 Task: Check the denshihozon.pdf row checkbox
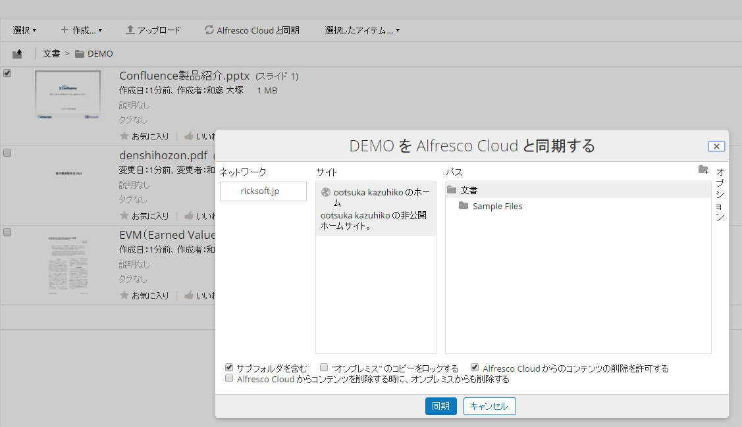coord(7,153)
